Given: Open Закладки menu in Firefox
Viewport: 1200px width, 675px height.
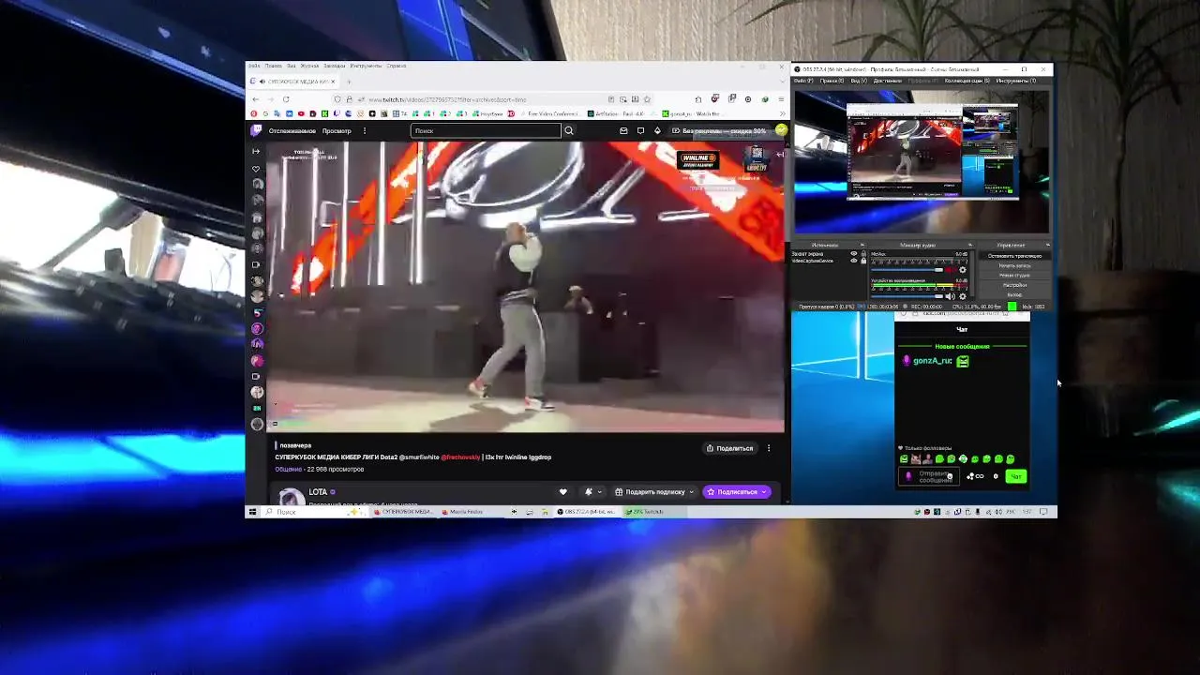Looking at the screenshot, I should (x=334, y=66).
